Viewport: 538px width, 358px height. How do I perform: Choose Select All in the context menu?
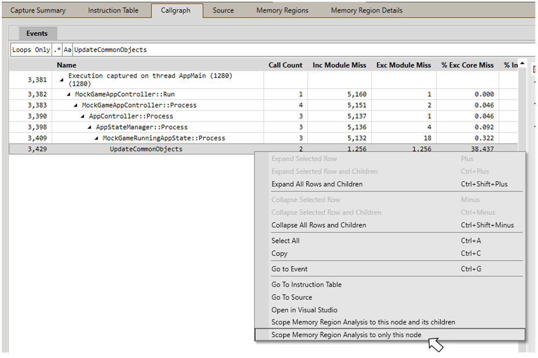390,241
